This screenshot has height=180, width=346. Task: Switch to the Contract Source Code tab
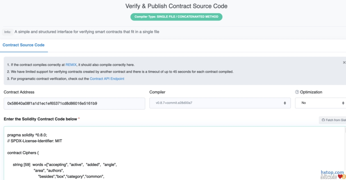24,45
